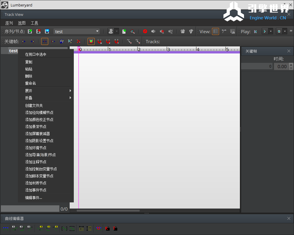Click the speaker with antenna icon

click(x=171, y=31)
